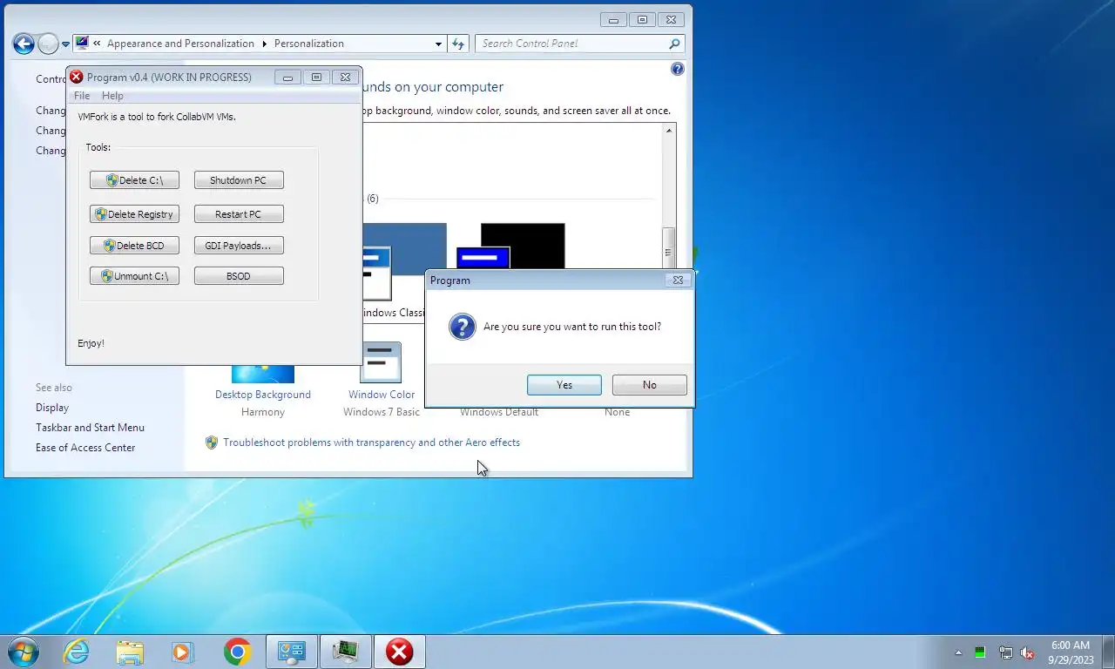Viewport: 1115px width, 669px height.
Task: Click the Delete Registry button
Action: click(134, 214)
